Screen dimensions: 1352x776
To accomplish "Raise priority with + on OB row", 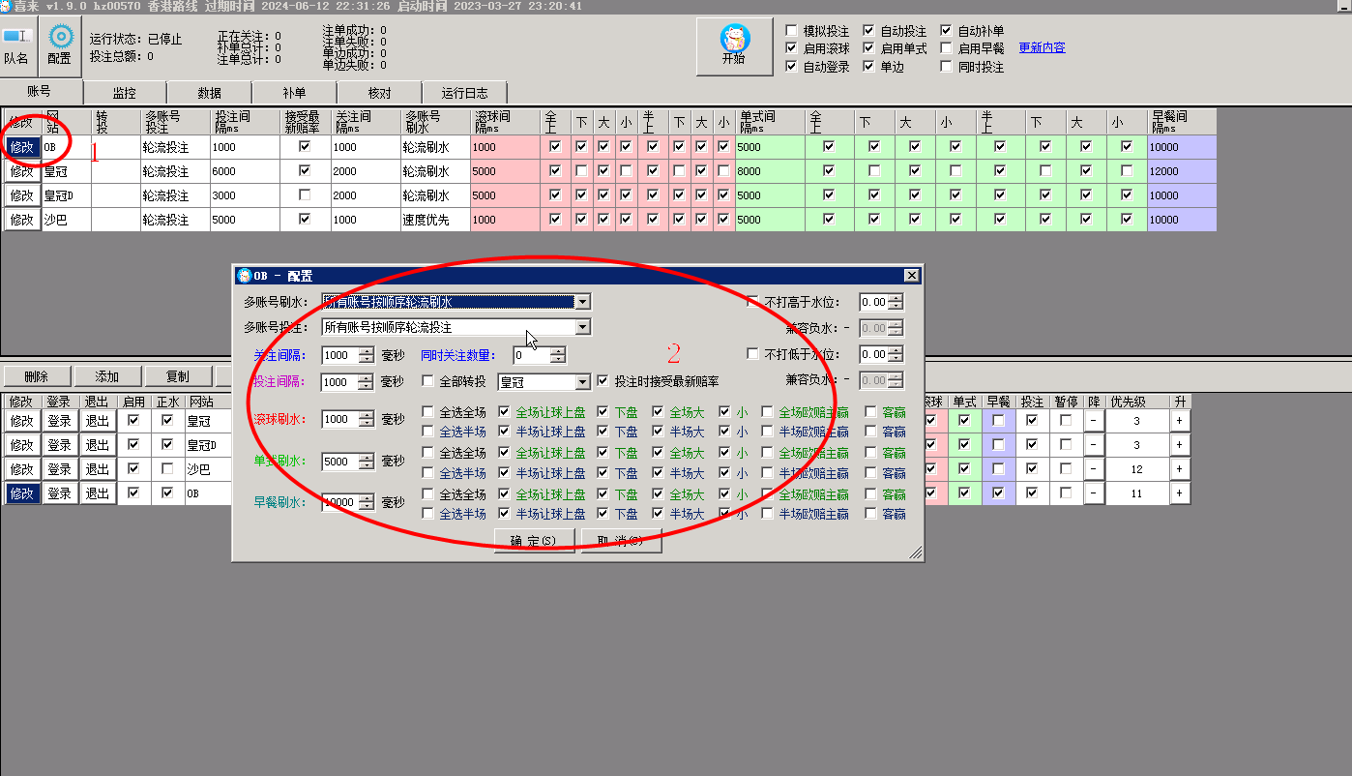I will click(x=1179, y=493).
